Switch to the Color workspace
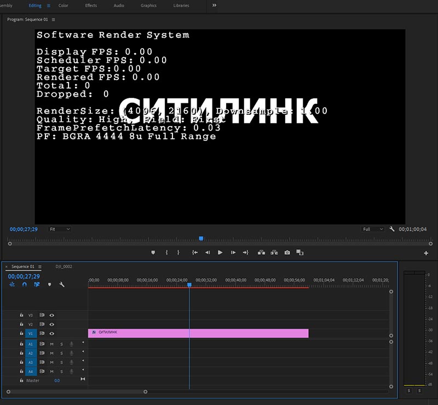 pos(63,5)
